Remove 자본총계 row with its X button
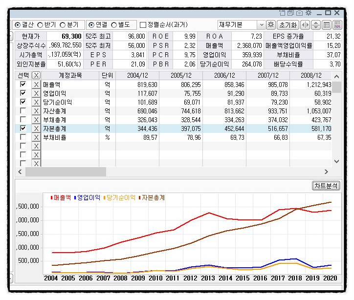 (36, 129)
